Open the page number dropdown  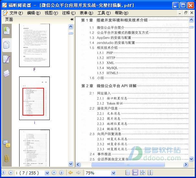[x=47, y=173]
